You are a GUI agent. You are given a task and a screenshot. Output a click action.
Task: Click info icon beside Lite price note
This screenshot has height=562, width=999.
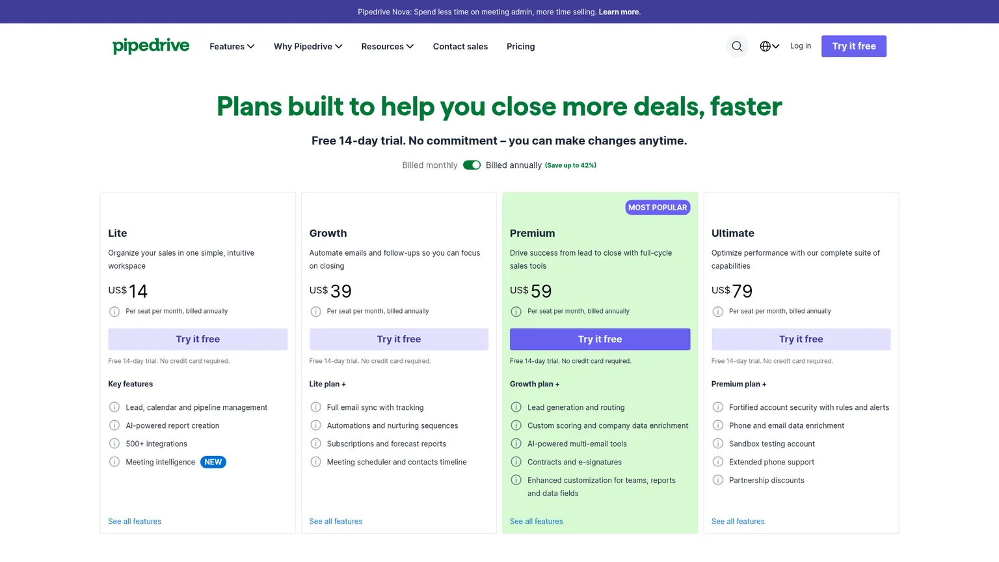114,312
